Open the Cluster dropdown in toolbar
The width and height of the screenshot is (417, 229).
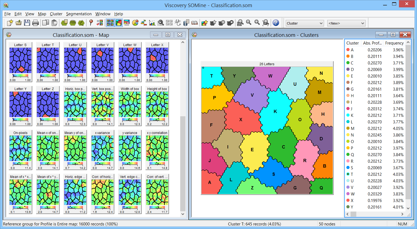tap(305, 23)
